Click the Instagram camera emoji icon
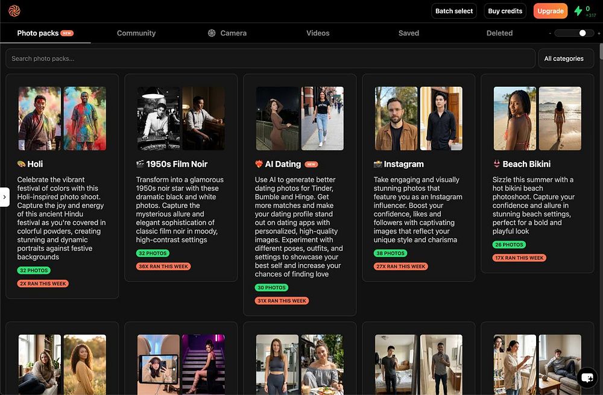603x395 pixels. [377, 164]
